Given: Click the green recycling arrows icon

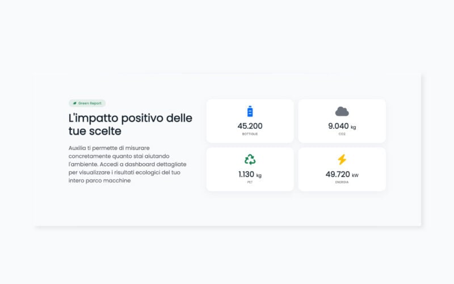Looking at the screenshot, I should tap(250, 160).
